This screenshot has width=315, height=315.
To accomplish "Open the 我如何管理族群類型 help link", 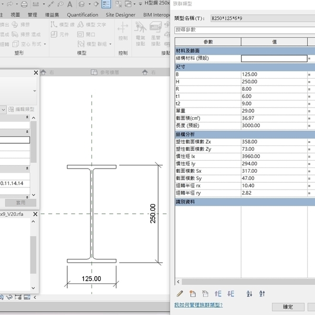I will (198, 304).
